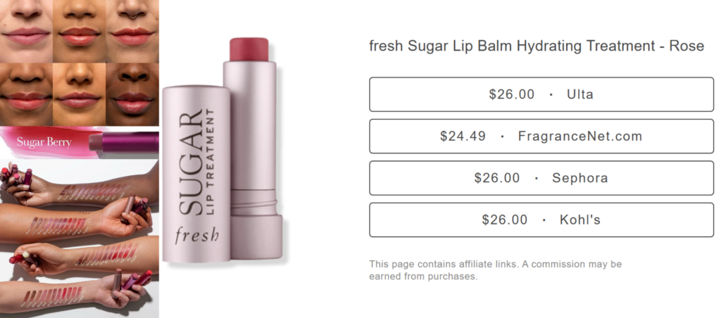This screenshot has width=721, height=318.
Task: Open the first lips photo in second row
Action: tap(26, 93)
